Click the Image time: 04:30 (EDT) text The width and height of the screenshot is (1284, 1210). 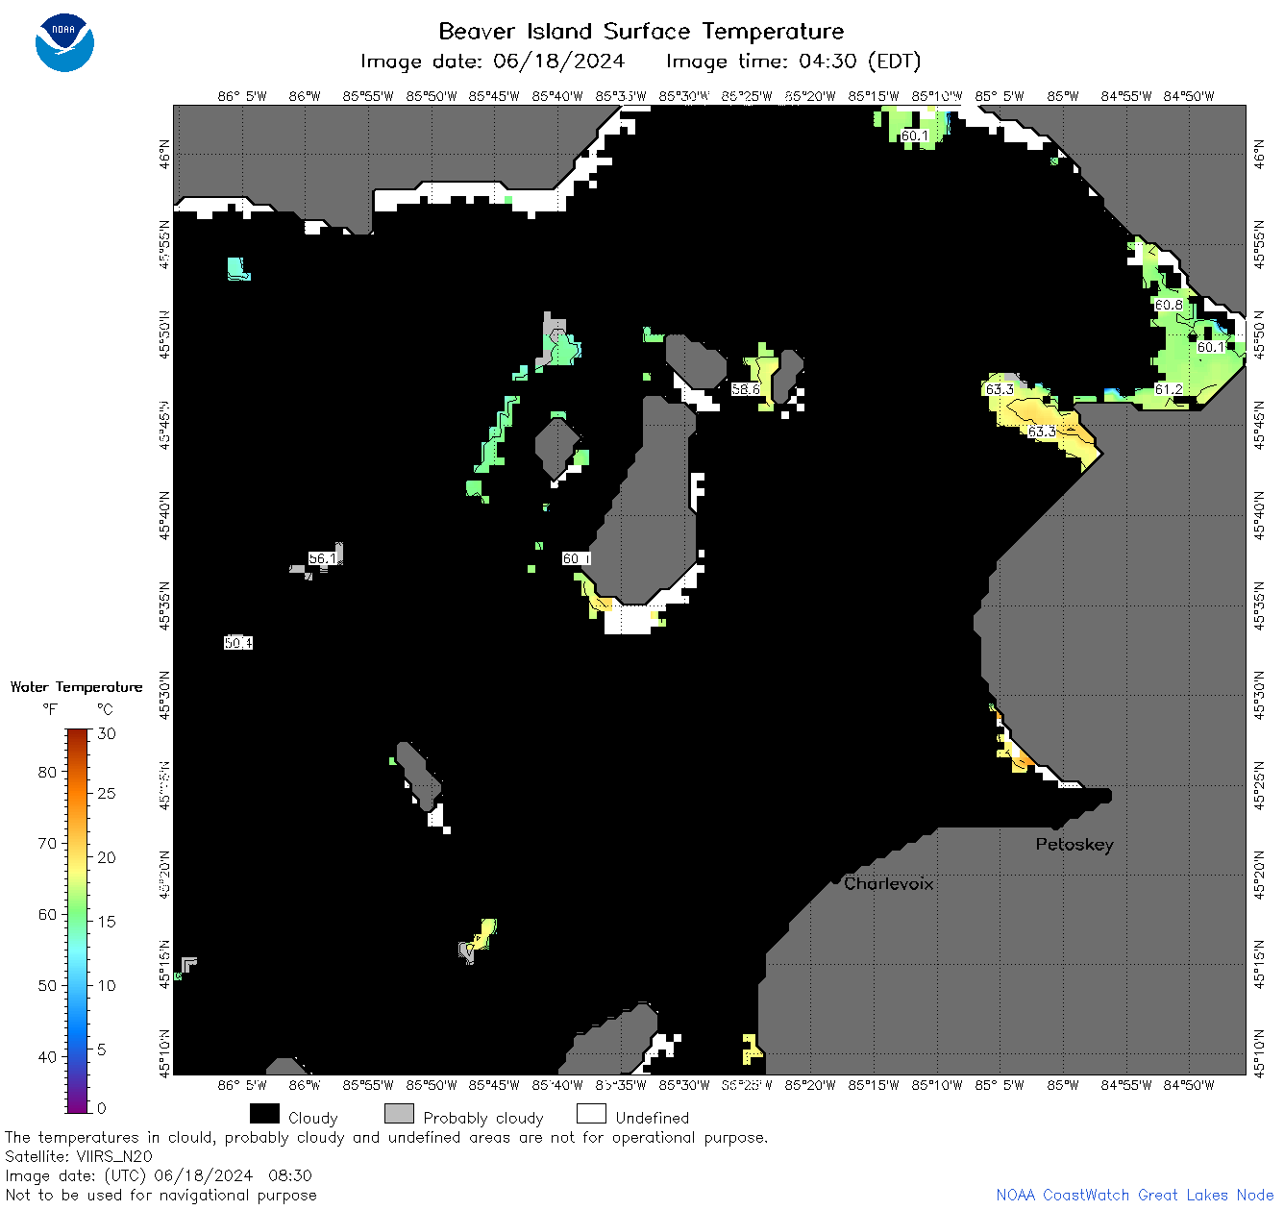(x=794, y=62)
